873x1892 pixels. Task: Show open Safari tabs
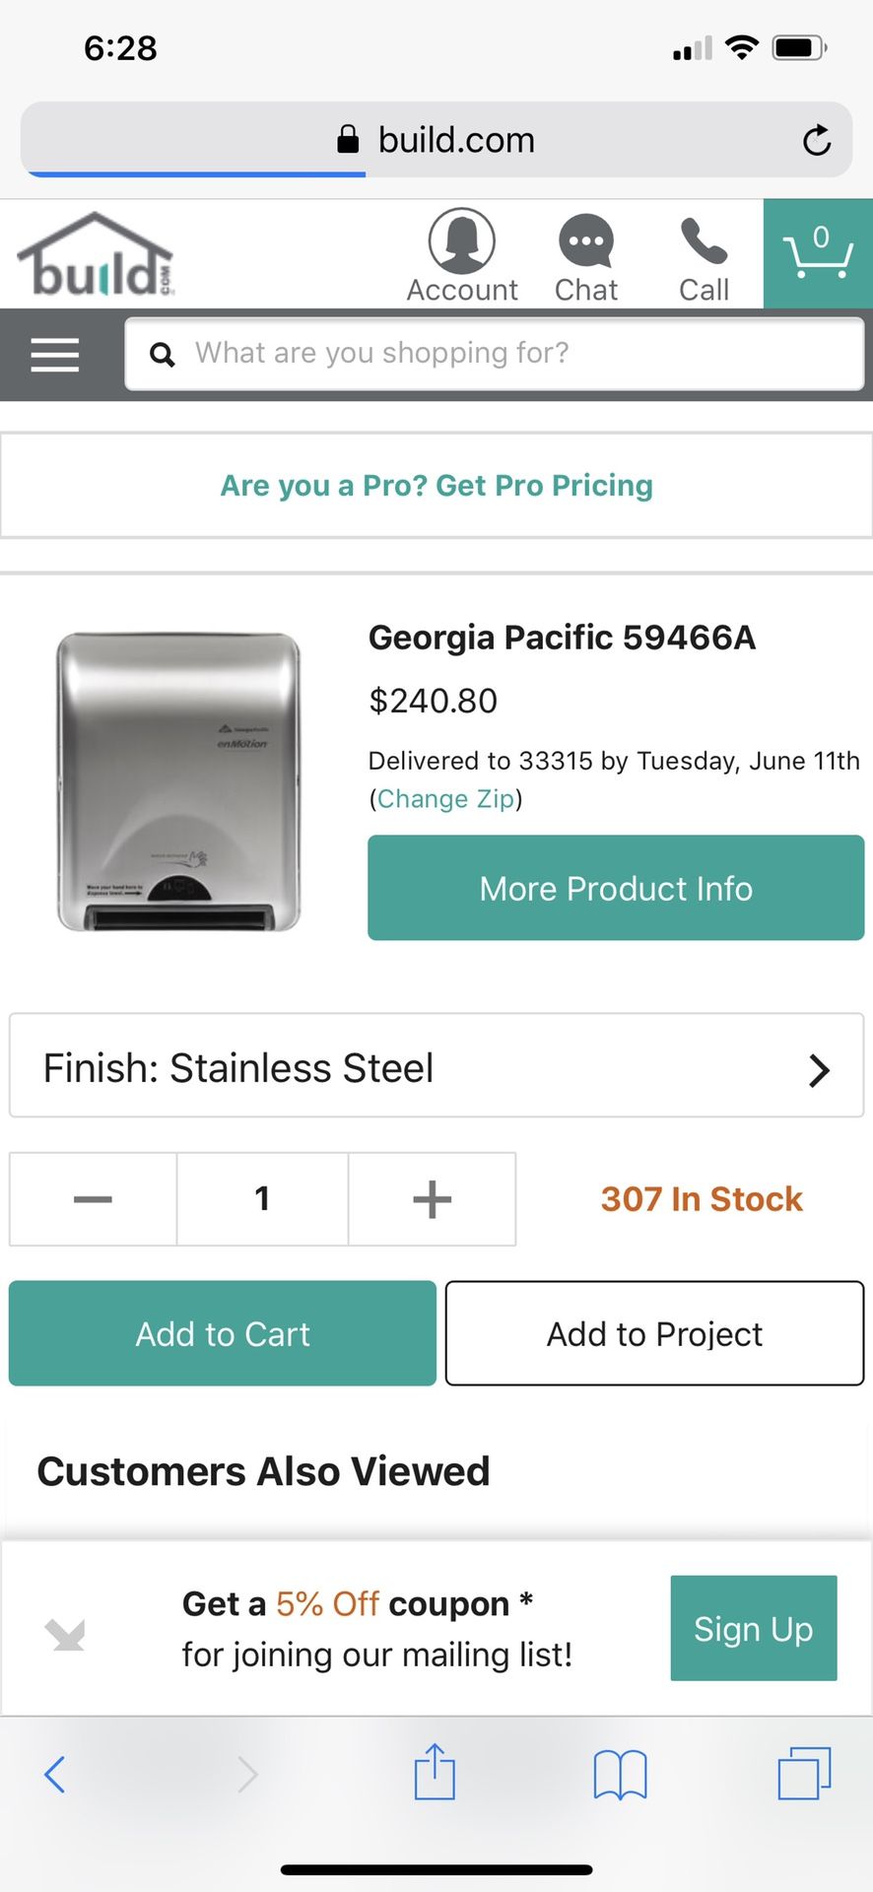click(x=804, y=1774)
